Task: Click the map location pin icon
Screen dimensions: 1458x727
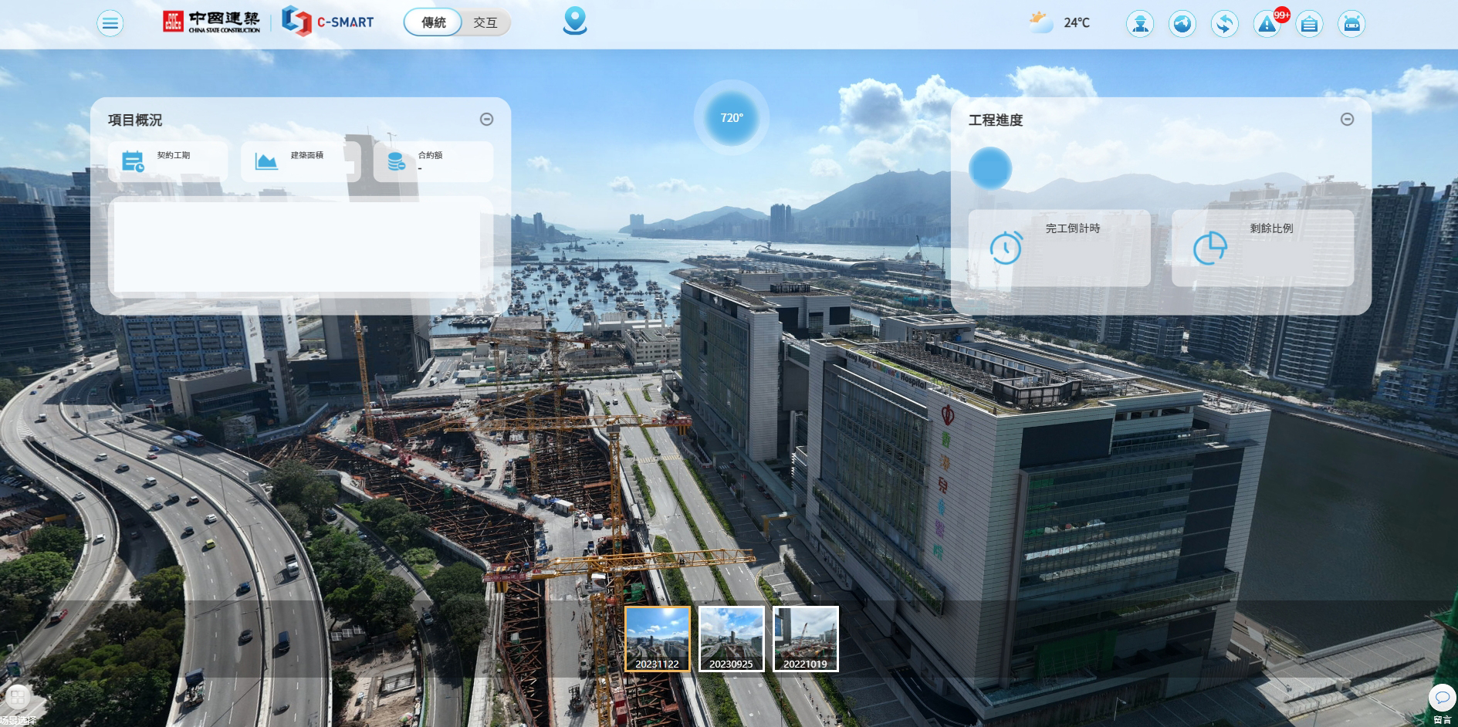Action: [x=575, y=21]
